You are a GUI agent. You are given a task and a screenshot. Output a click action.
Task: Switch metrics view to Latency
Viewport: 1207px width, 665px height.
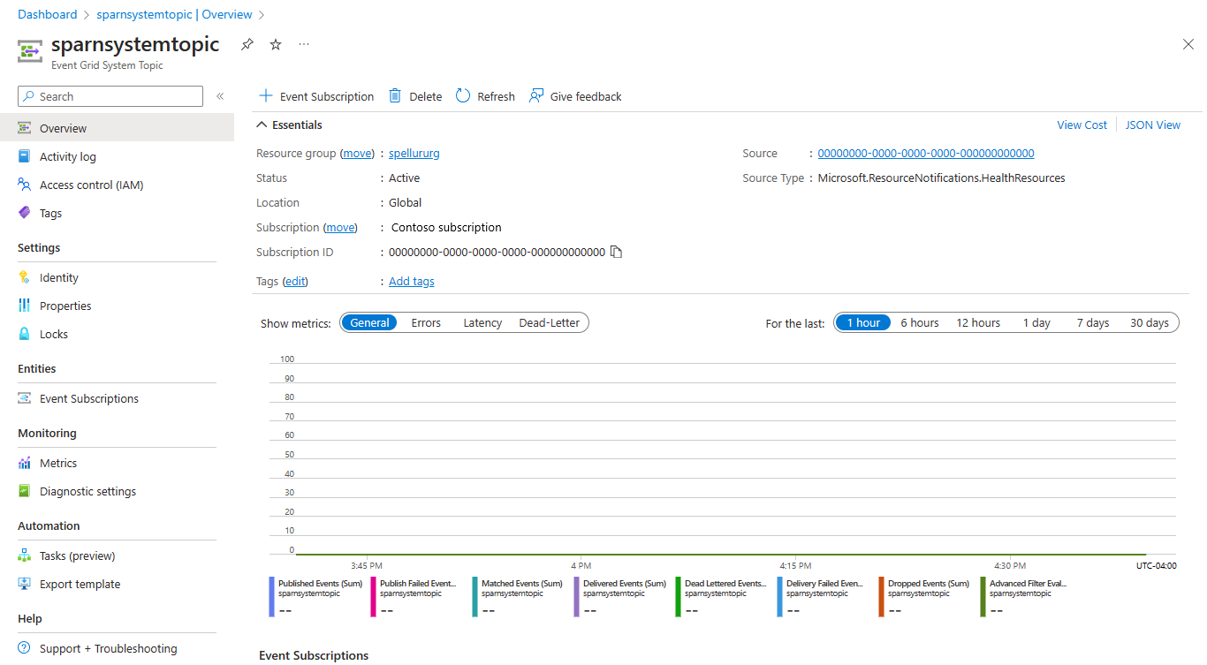coord(482,323)
